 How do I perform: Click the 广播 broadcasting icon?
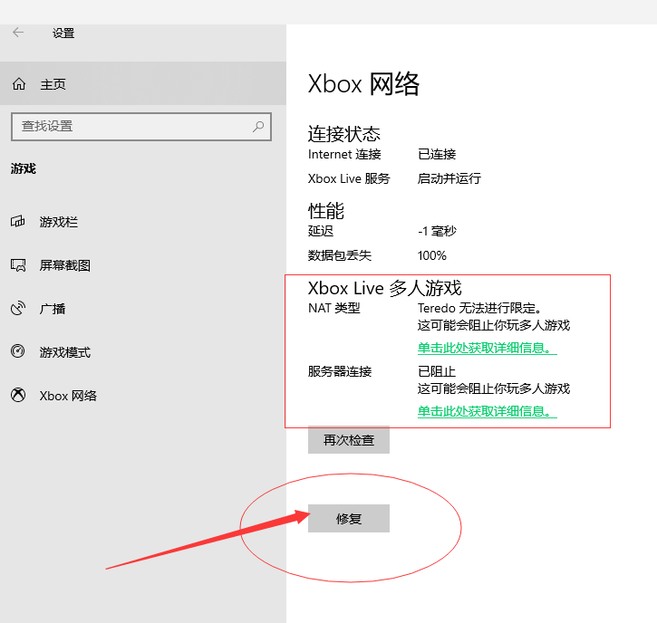click(x=18, y=308)
